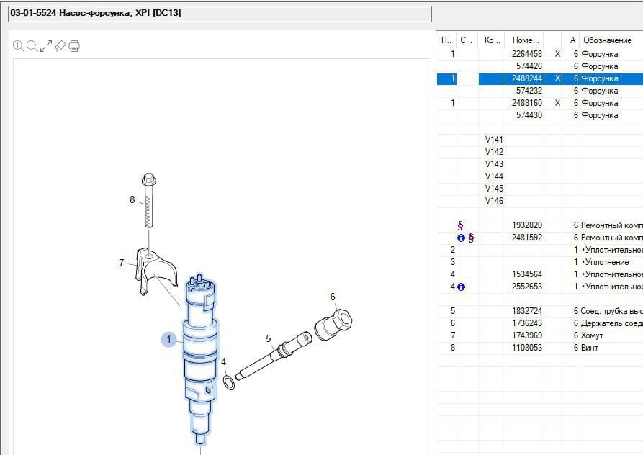643x455 pixels.
Task: Click the section symbol for part 1932820
Action: click(460, 225)
